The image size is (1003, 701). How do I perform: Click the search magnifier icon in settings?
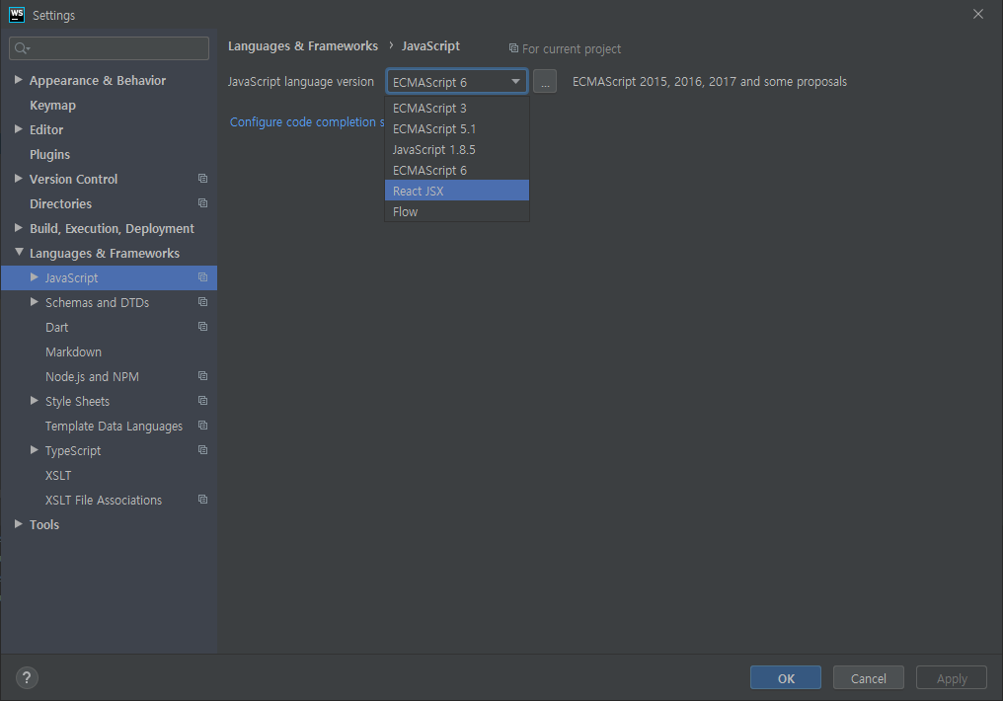click(22, 48)
